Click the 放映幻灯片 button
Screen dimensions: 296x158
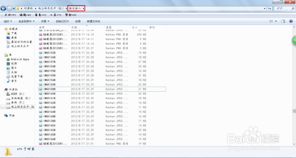click(x=62, y=21)
